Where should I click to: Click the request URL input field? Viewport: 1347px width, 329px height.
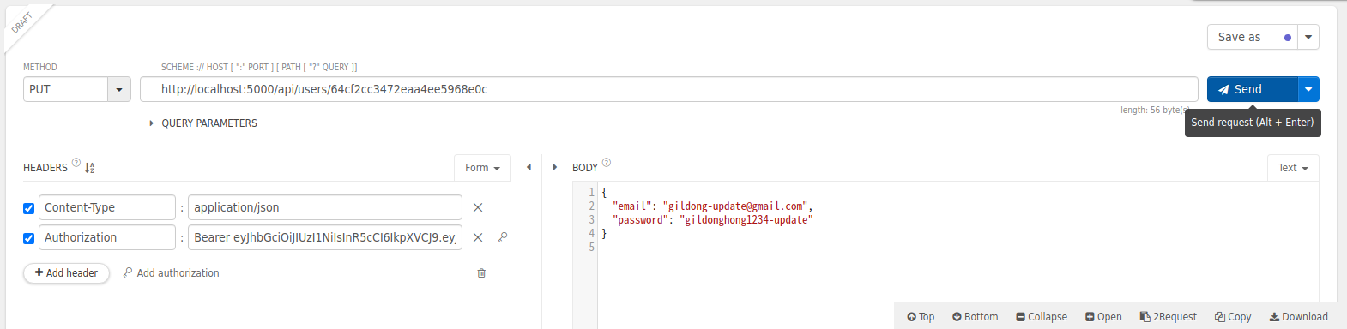[x=669, y=89]
